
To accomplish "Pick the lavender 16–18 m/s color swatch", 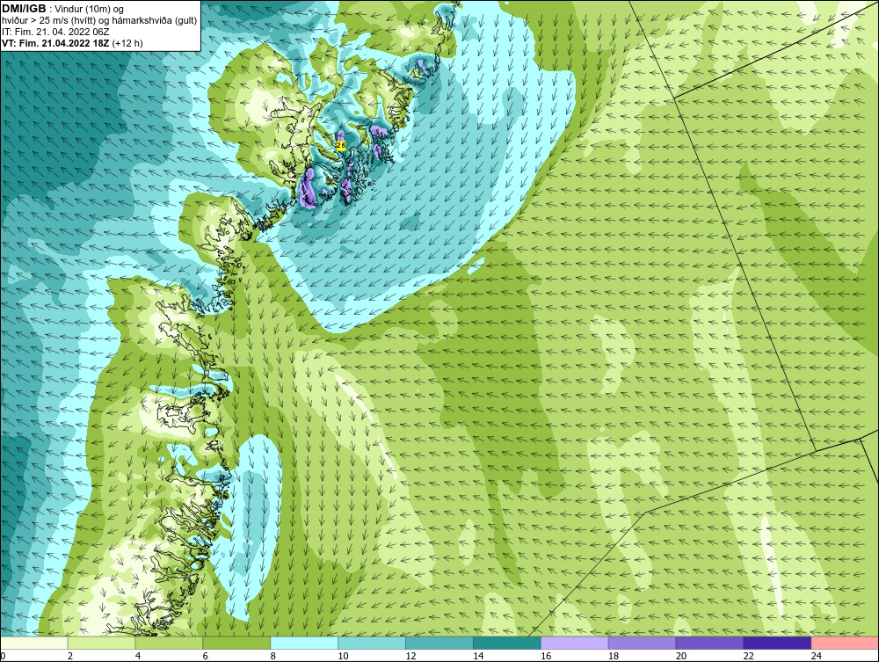I will point(575,643).
